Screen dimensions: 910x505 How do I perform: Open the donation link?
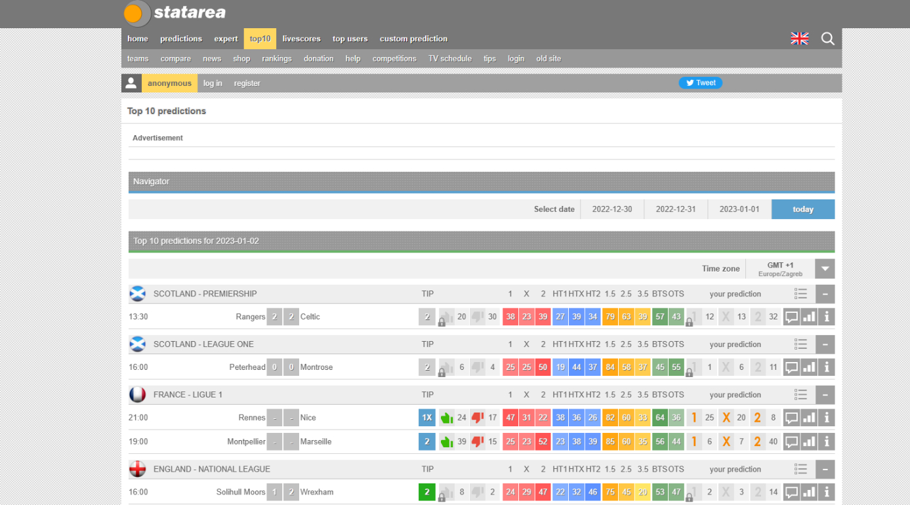[319, 58]
